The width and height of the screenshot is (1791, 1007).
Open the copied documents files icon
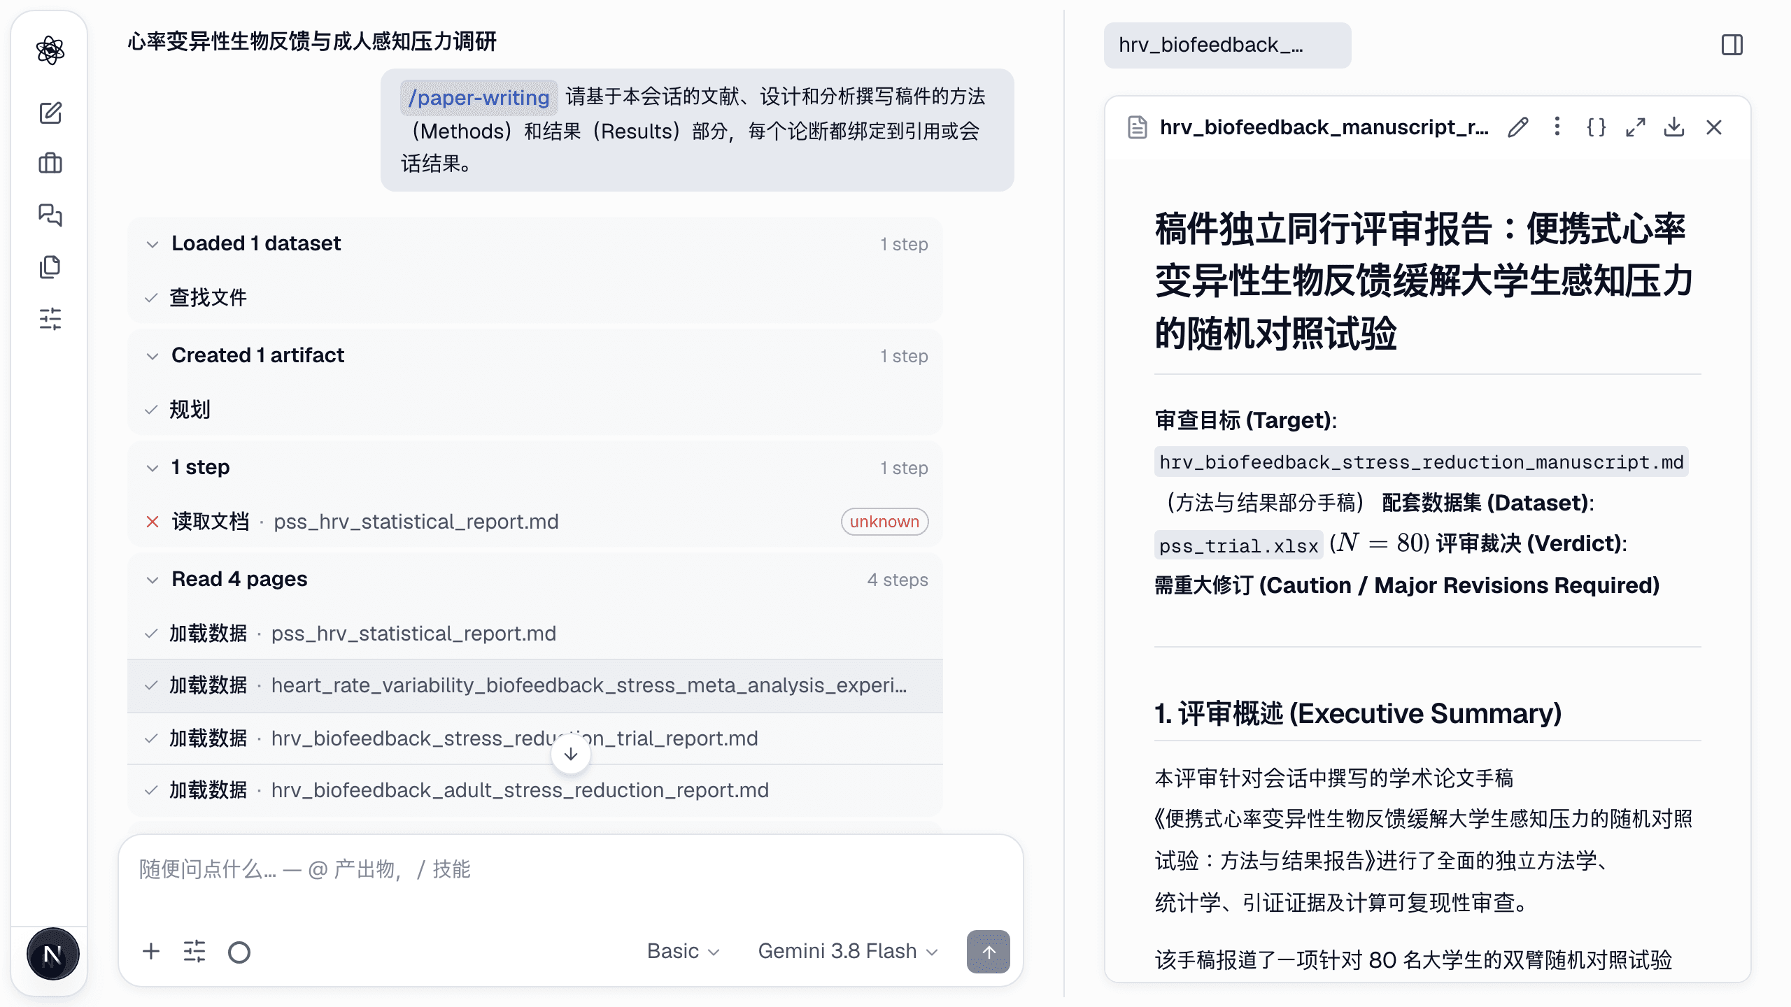click(50, 266)
